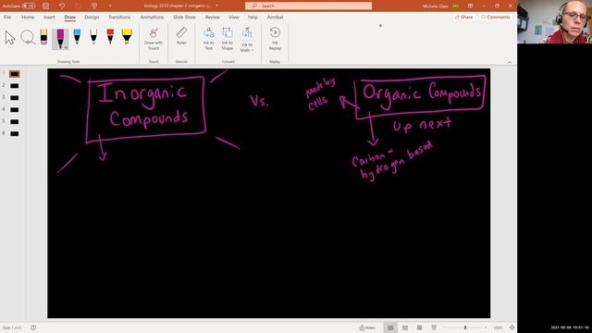The image size is (592, 333).
Task: Undo the last action
Action: [x=62, y=6]
